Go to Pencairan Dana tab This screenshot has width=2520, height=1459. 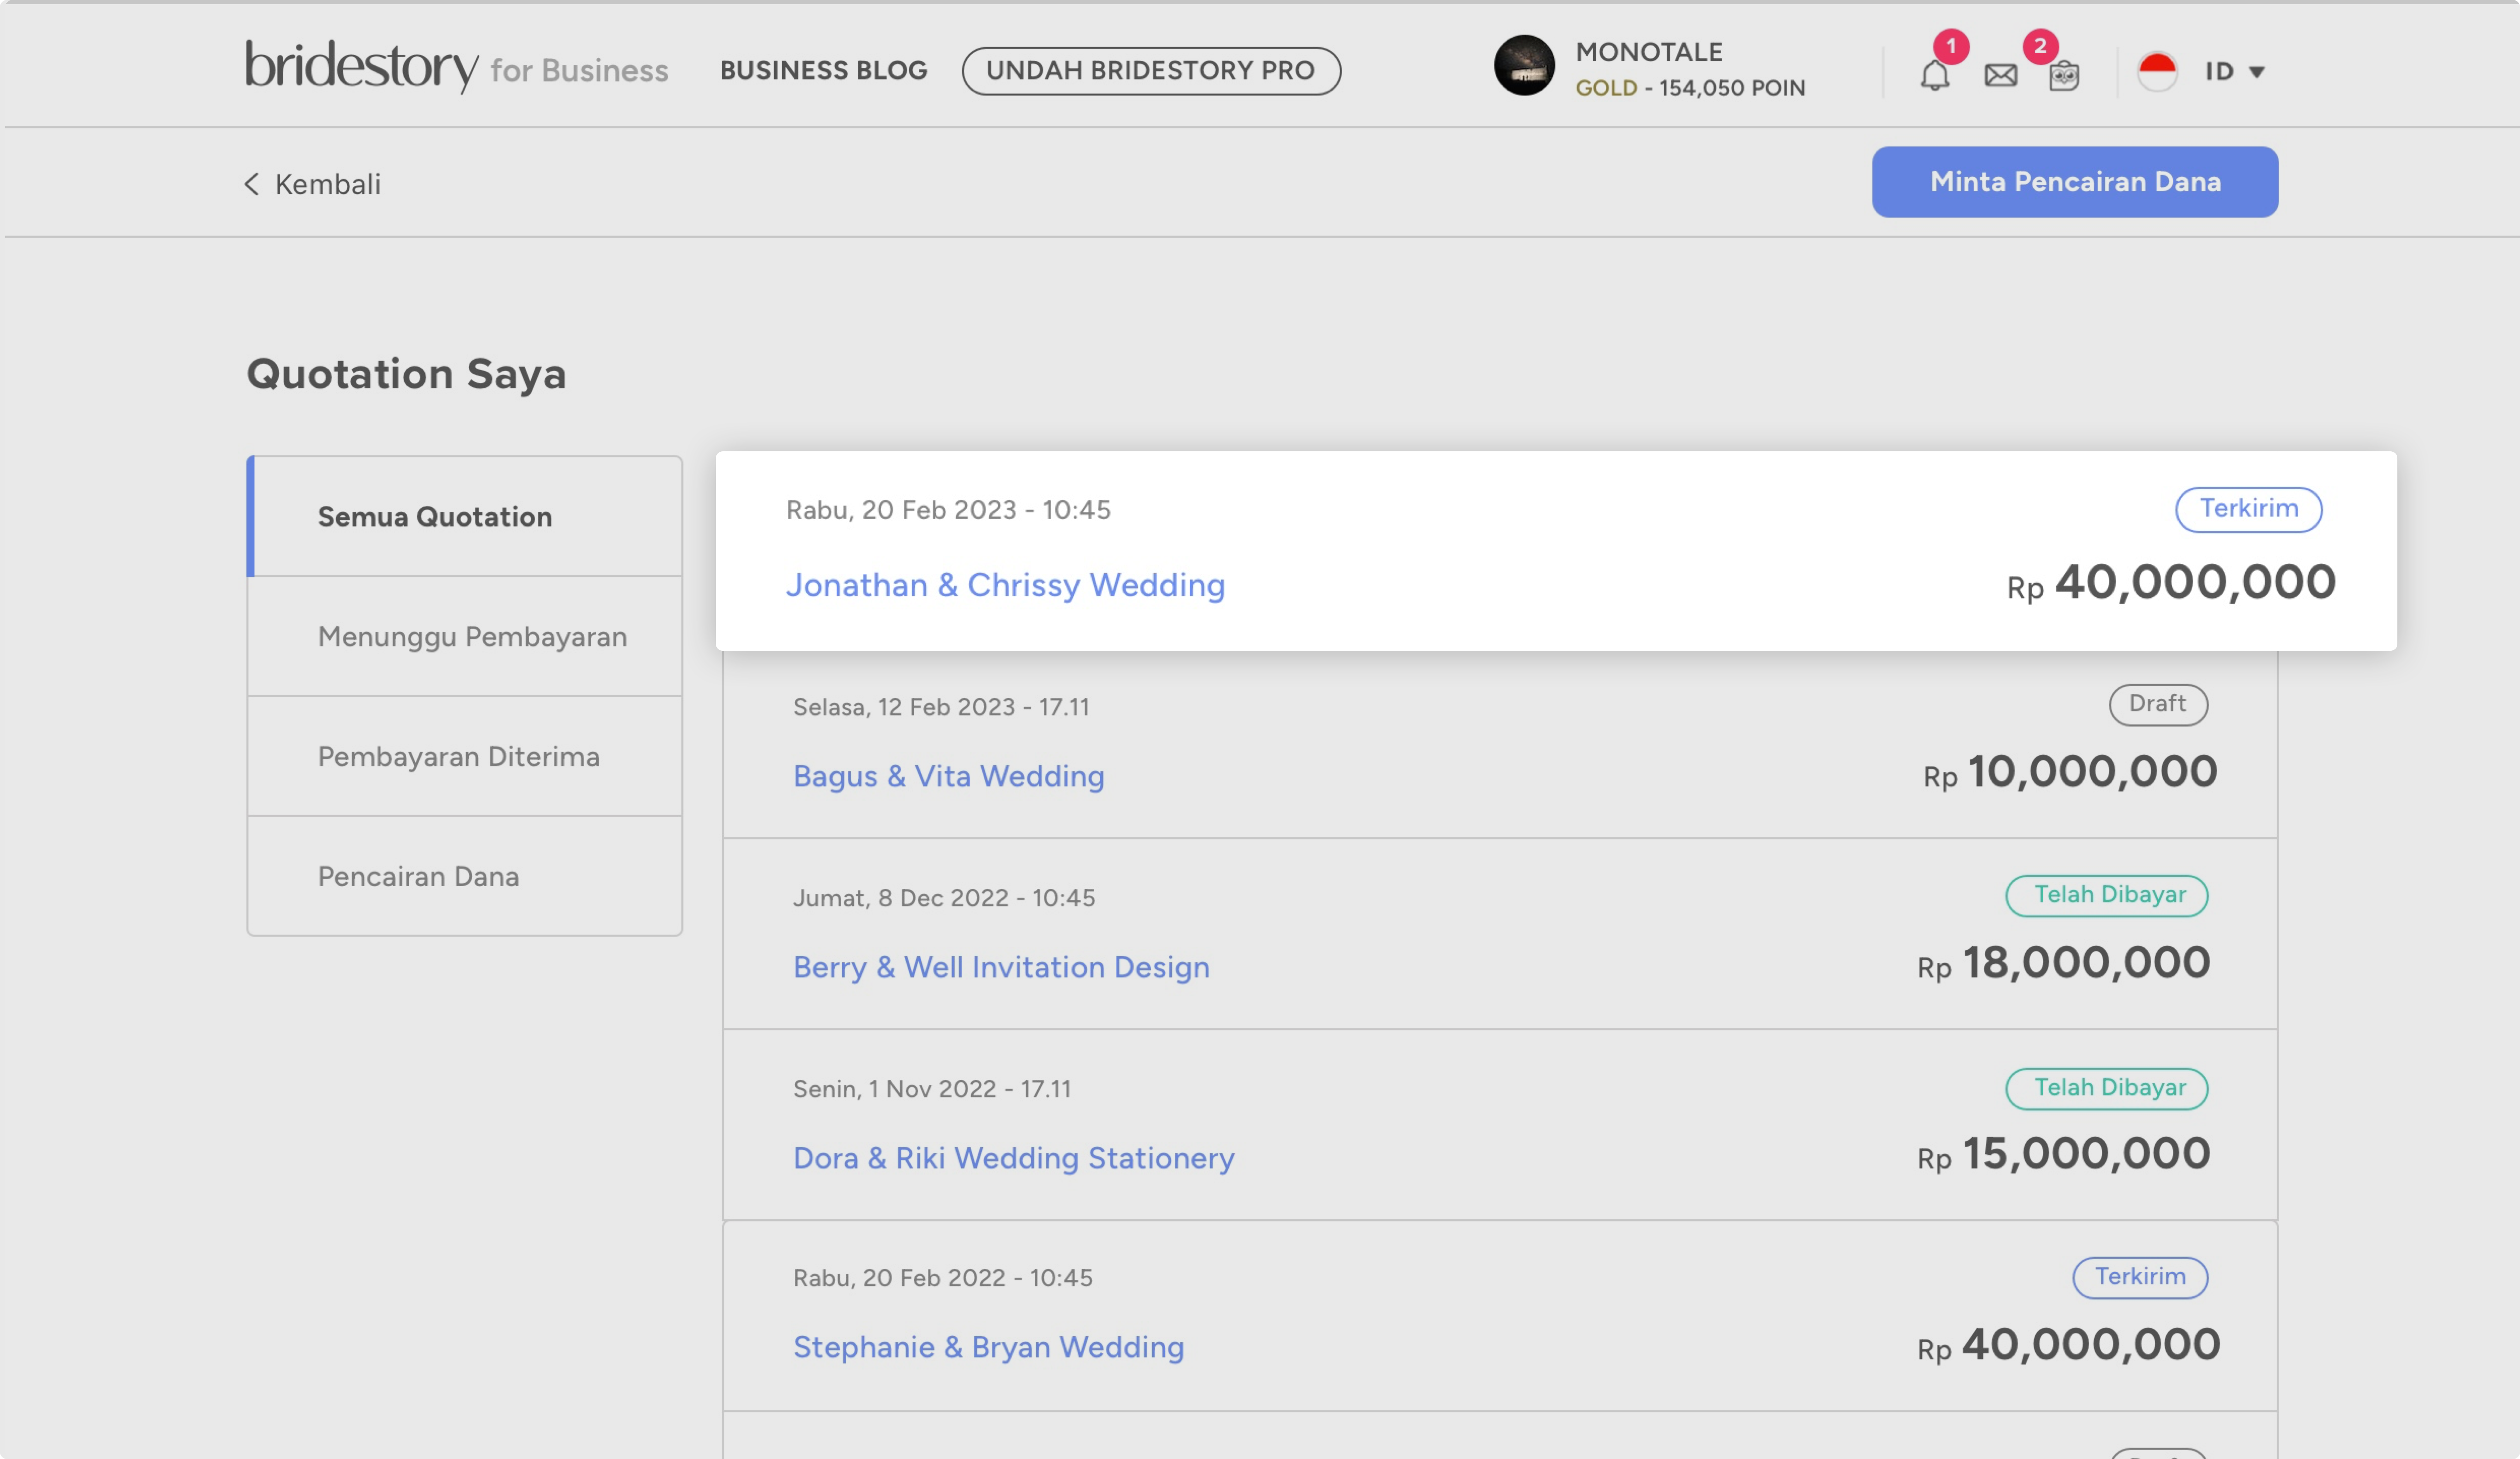[418, 876]
